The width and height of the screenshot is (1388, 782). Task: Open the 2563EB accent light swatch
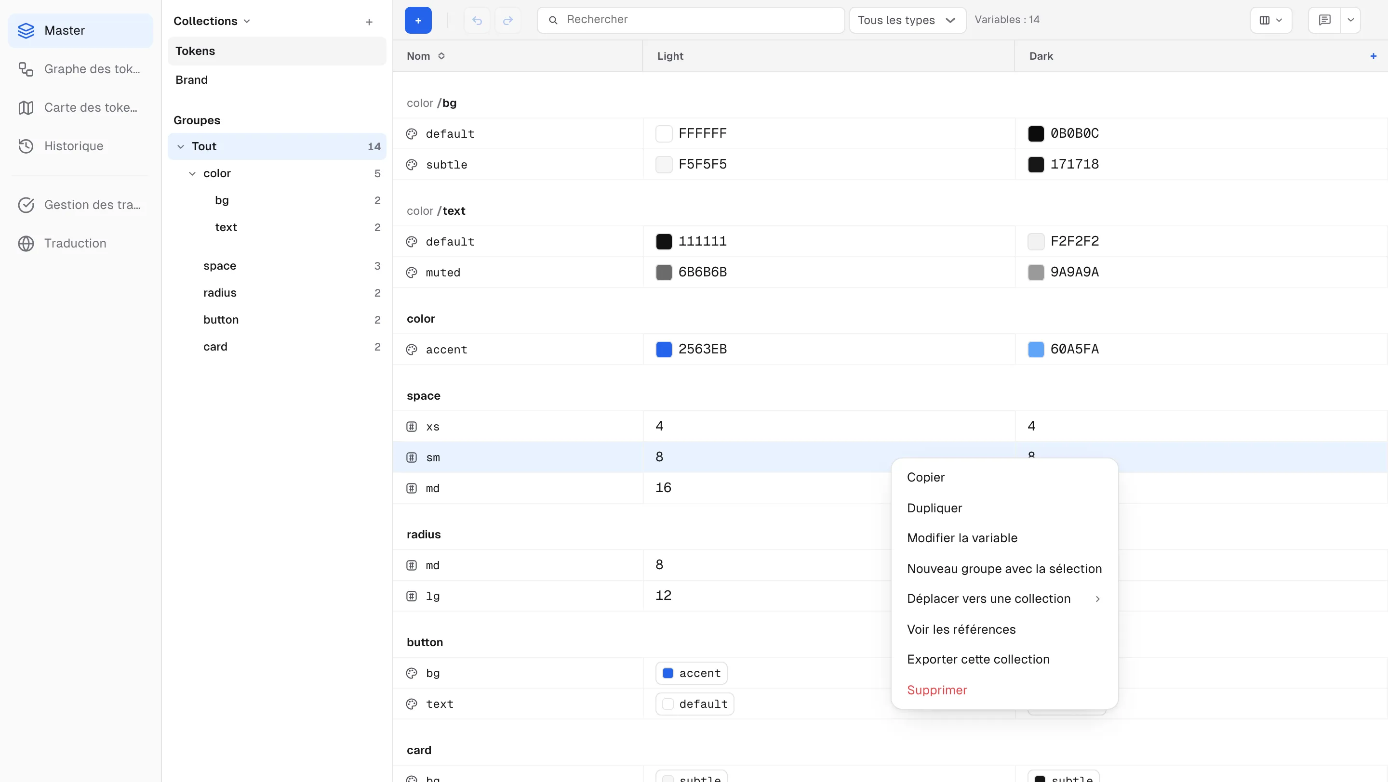pos(664,350)
